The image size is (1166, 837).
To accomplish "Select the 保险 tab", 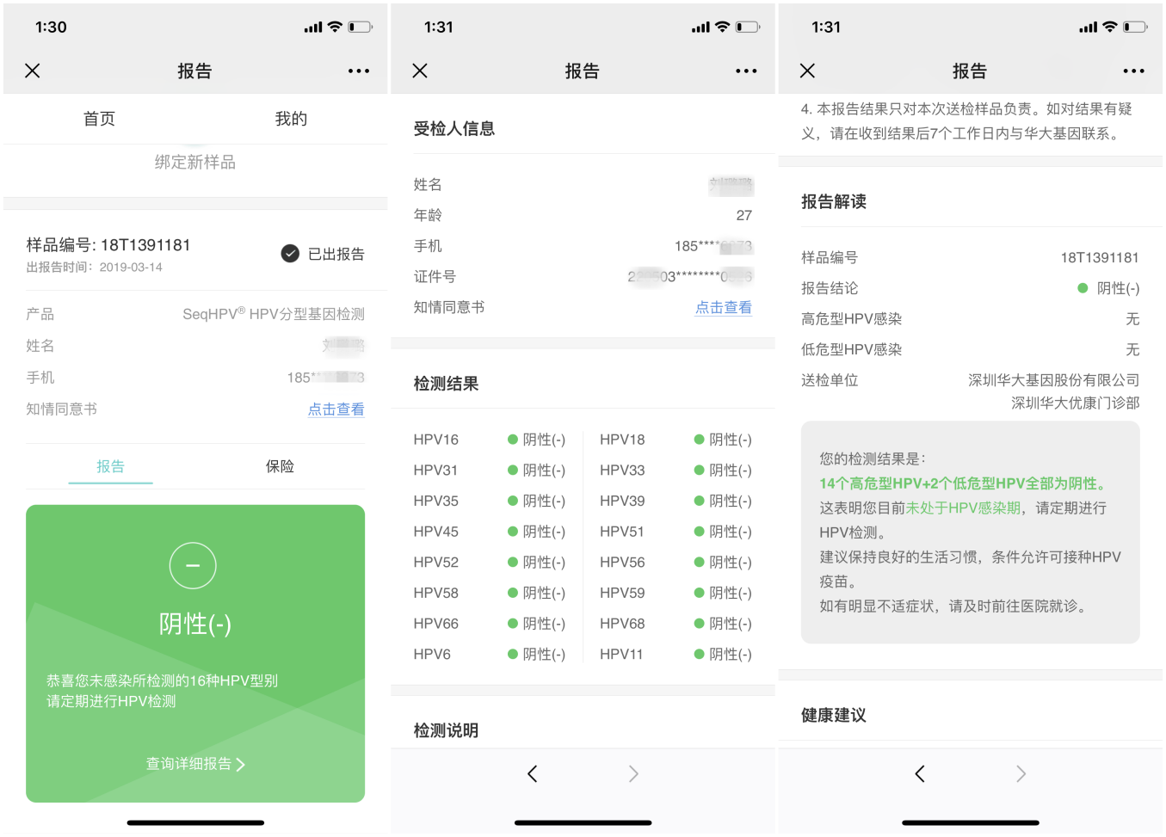I will pos(280,466).
